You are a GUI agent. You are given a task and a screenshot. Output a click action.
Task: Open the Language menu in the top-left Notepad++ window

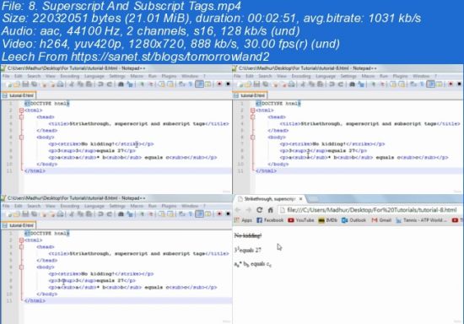[94, 76]
